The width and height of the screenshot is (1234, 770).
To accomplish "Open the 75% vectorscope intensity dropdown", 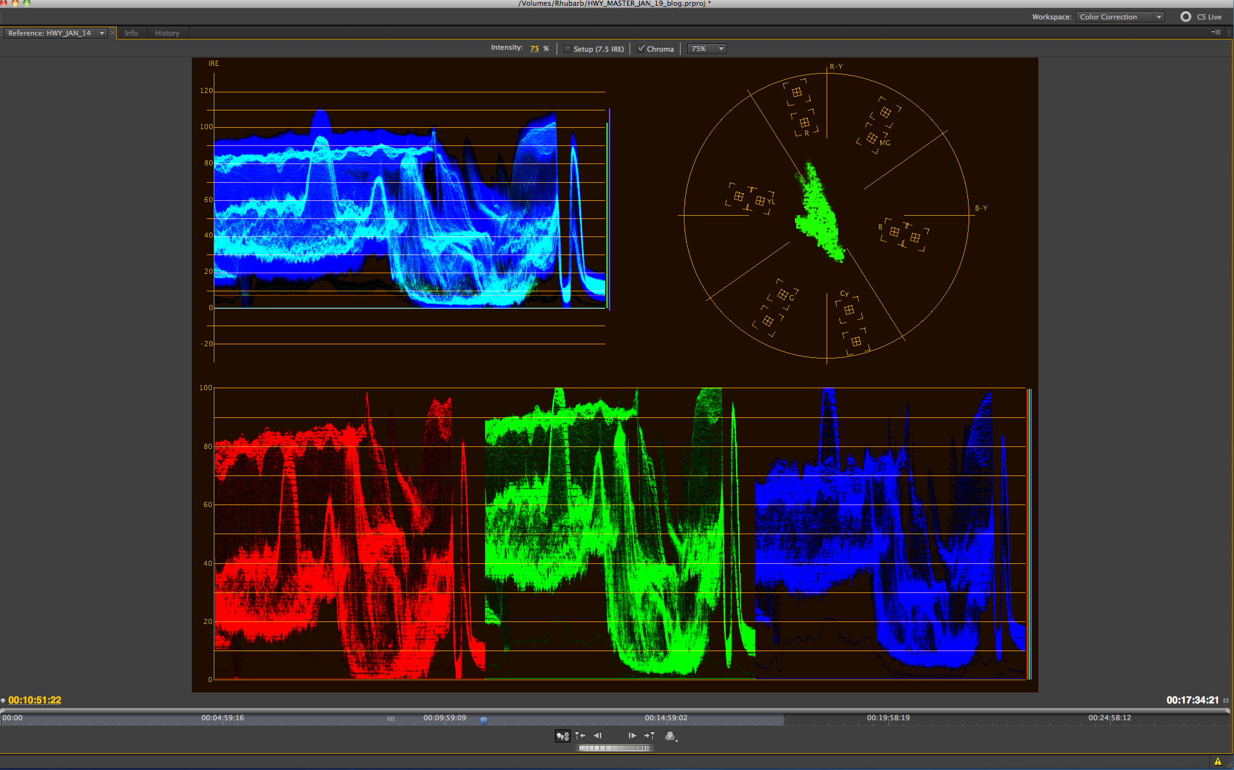I will click(707, 49).
